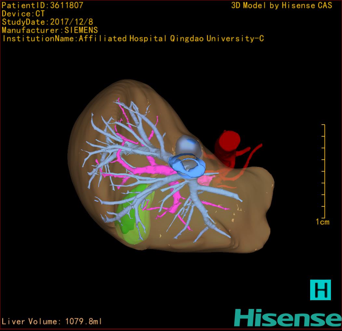Click the cyan square H logo icon
This screenshot has height=331, width=342.
(x=320, y=290)
